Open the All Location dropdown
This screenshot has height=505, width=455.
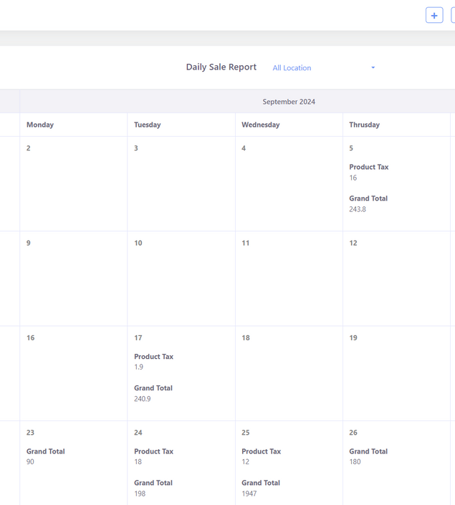tap(322, 68)
